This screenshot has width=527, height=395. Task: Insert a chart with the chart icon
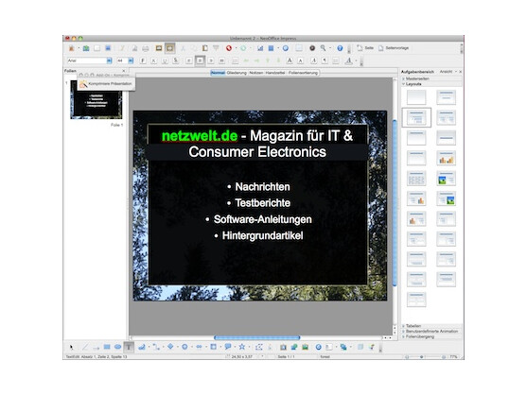click(x=260, y=48)
